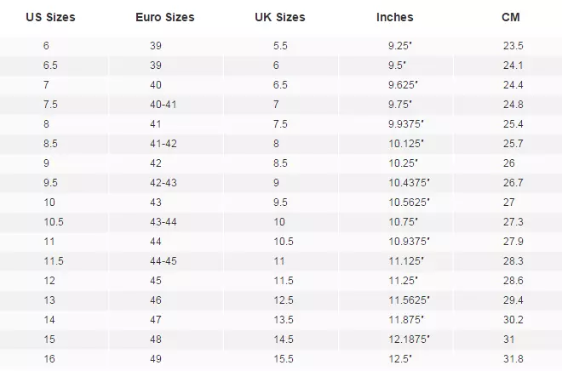Select US size 10.5 cell
This screenshot has height=371, width=562.
[x=54, y=222]
